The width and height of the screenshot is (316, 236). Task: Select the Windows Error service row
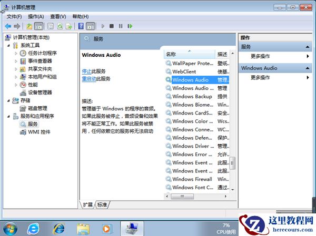click(197, 154)
